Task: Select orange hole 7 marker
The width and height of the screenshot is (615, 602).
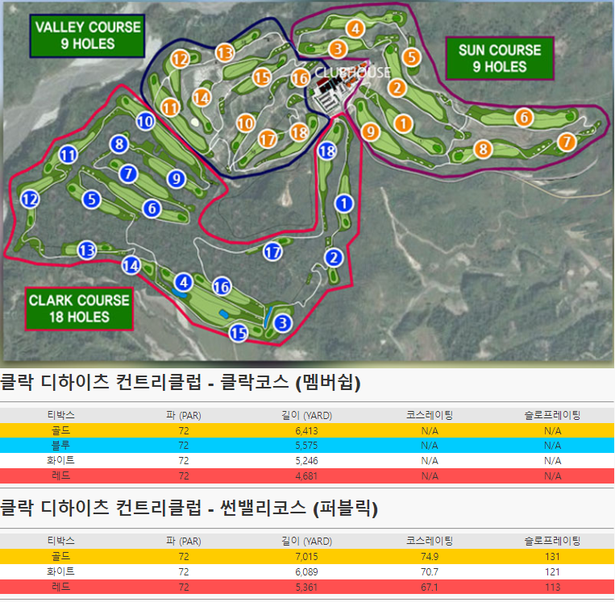Action: pyautogui.click(x=567, y=142)
